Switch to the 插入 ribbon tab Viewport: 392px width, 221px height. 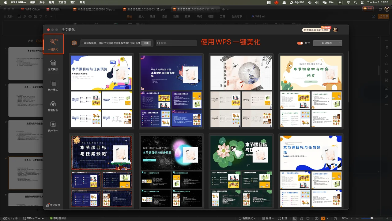point(141,16)
